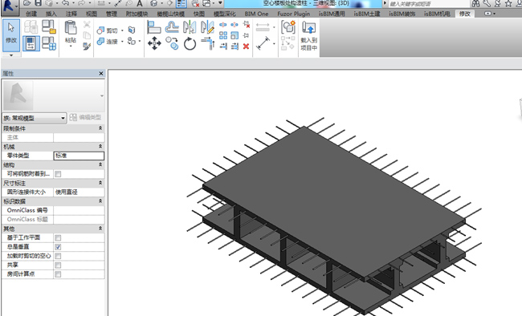Open the 视图 ribbon tab
The width and height of the screenshot is (522, 316).
(x=92, y=14)
